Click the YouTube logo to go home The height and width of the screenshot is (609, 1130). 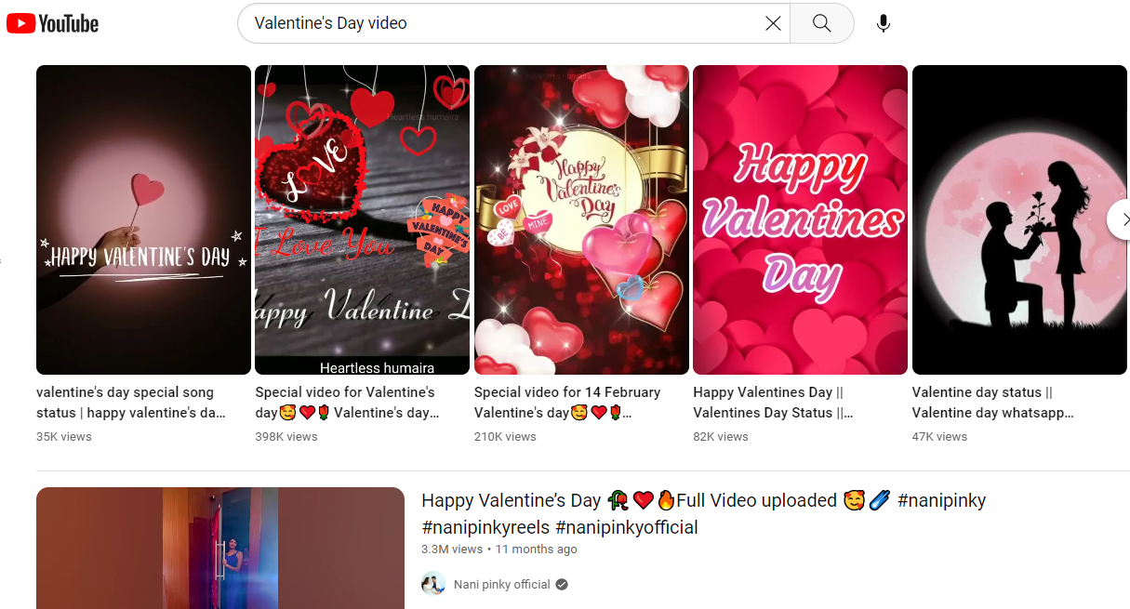[52, 23]
